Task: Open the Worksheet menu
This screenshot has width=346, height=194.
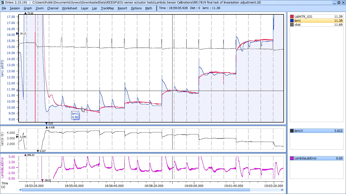Action: 70,8
